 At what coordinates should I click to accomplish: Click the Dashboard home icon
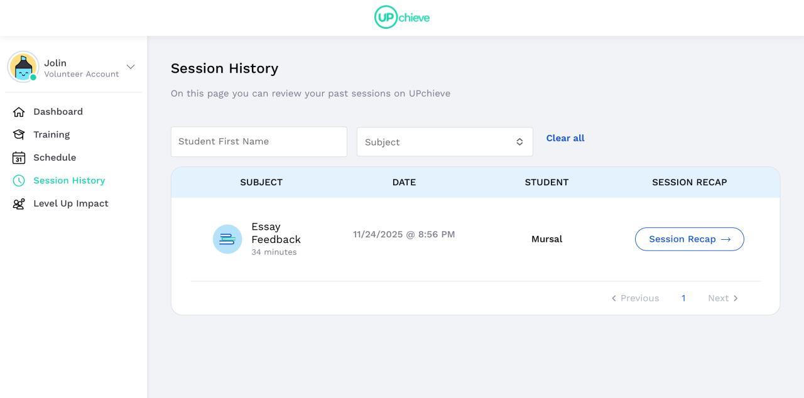pyautogui.click(x=19, y=112)
